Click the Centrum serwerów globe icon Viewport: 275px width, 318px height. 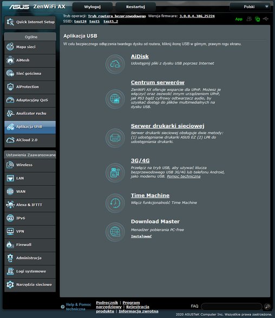[115, 99]
